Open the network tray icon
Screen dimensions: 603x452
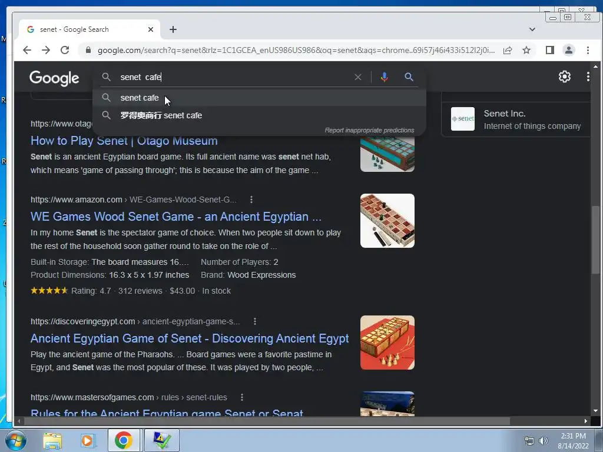click(x=529, y=441)
